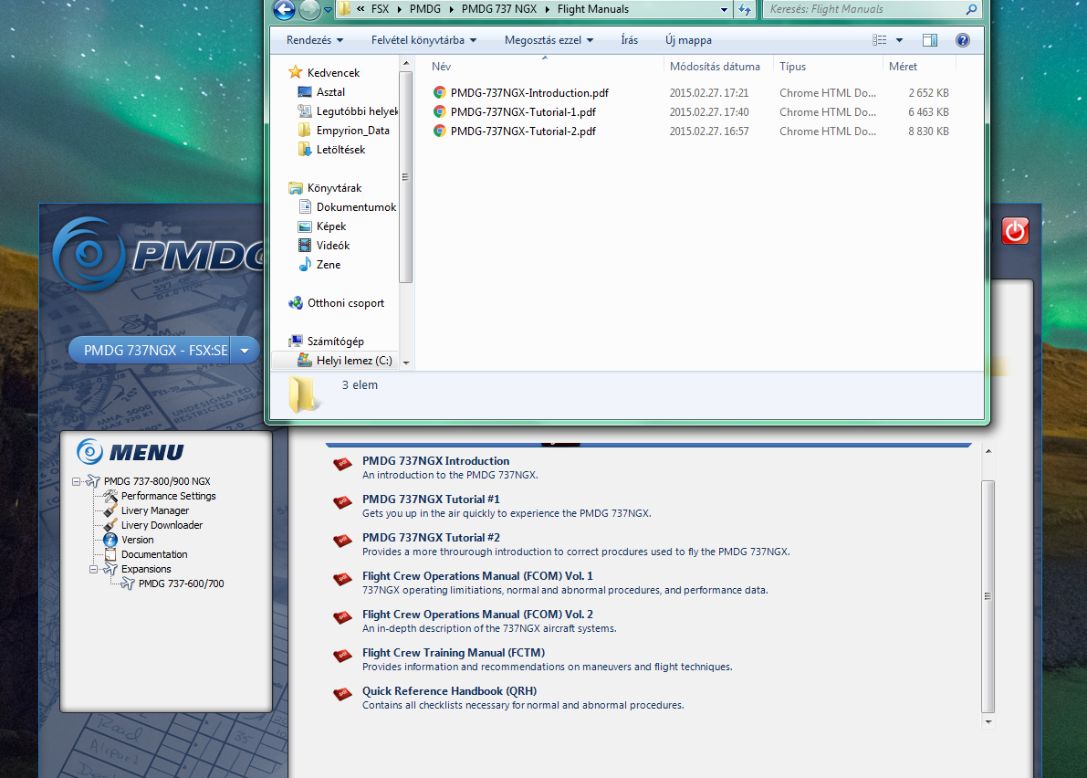Open the Explorer help question mark icon
This screenshot has height=778, width=1087.
coord(962,40)
